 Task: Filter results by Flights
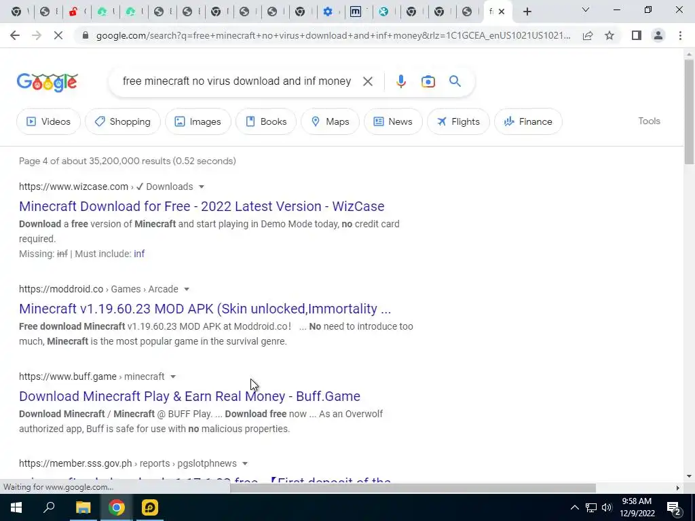click(x=458, y=121)
